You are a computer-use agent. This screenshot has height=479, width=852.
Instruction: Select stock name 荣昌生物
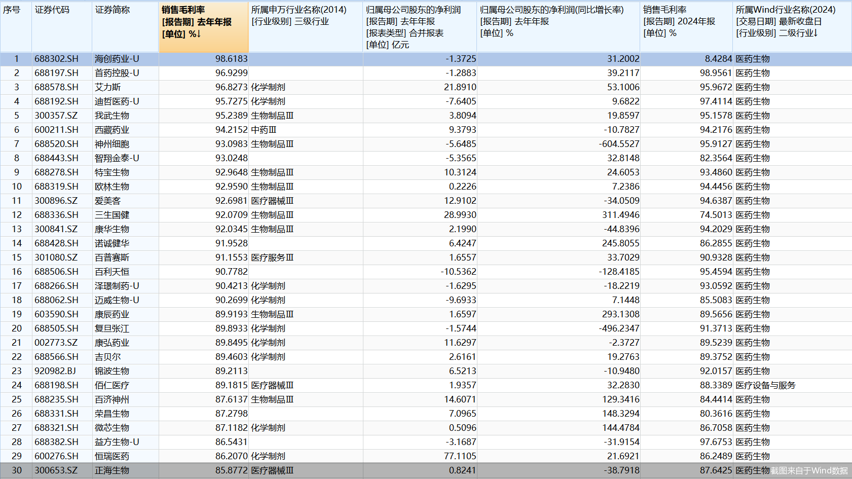coord(112,414)
